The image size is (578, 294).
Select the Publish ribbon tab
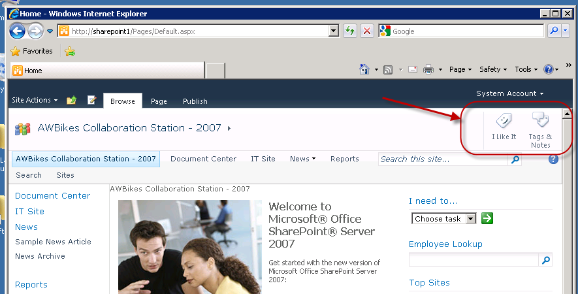coord(195,101)
